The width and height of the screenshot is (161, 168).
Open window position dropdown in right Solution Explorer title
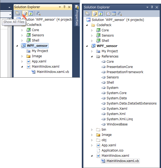click(147, 7)
